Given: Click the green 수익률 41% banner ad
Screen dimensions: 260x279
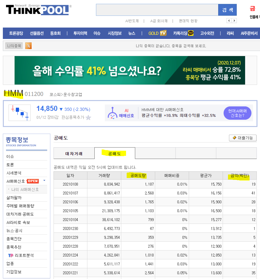Looking at the screenshot, I should click(x=130, y=70).
